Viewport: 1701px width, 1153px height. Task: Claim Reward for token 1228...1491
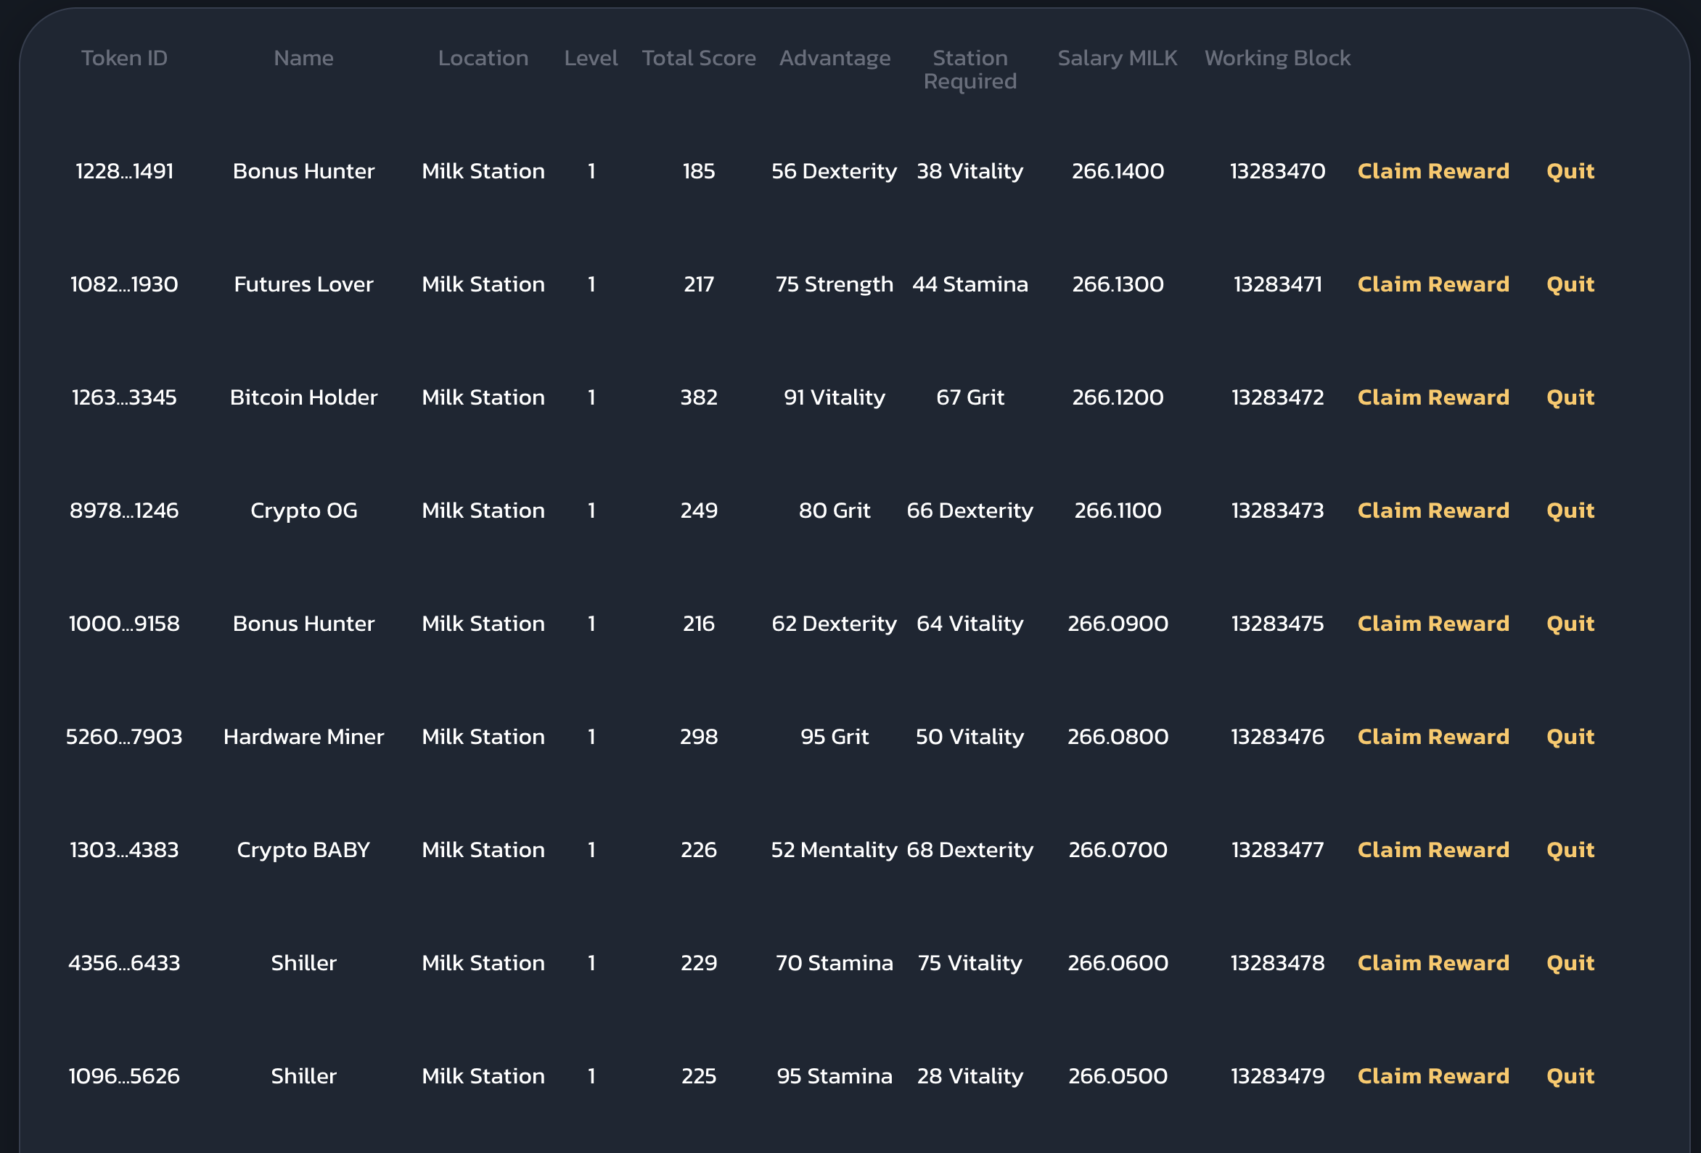(x=1432, y=171)
